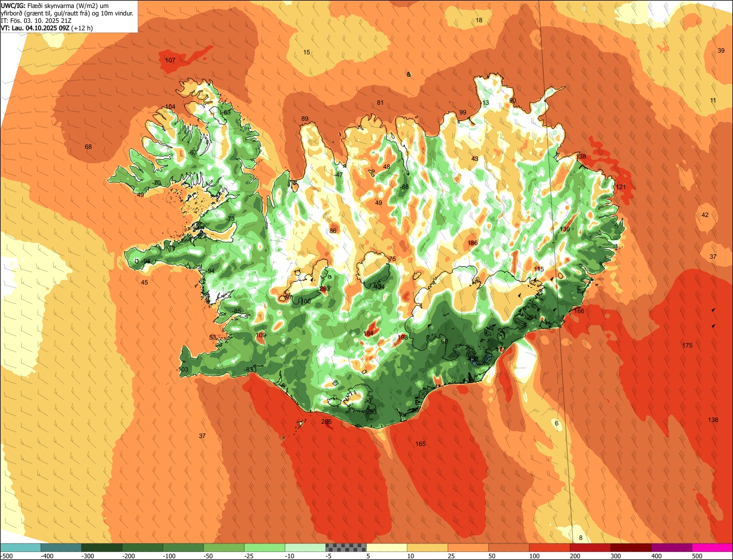
Task: Select the legend swatch between 200 and 300
Action: point(590,547)
